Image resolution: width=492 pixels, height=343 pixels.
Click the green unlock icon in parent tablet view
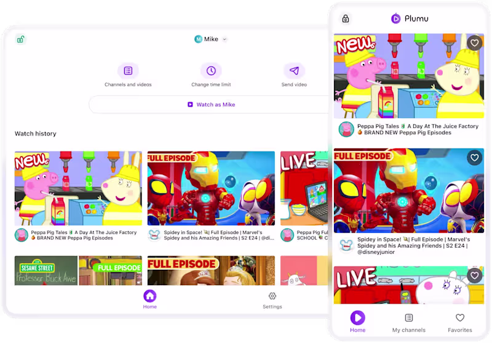pos(21,39)
